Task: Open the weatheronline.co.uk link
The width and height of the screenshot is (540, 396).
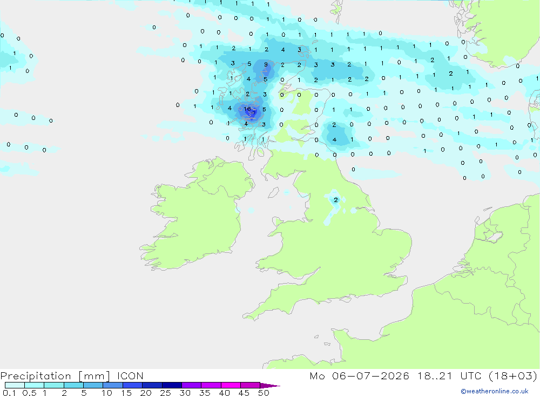Action: [x=495, y=391]
